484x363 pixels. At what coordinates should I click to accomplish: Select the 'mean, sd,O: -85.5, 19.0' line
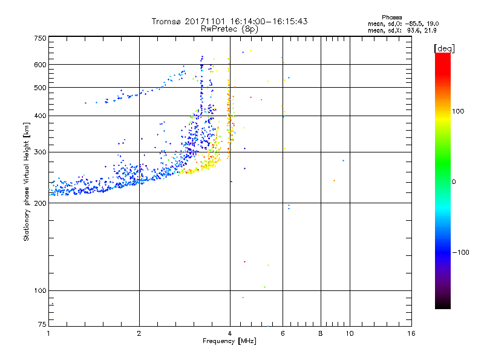403,24
